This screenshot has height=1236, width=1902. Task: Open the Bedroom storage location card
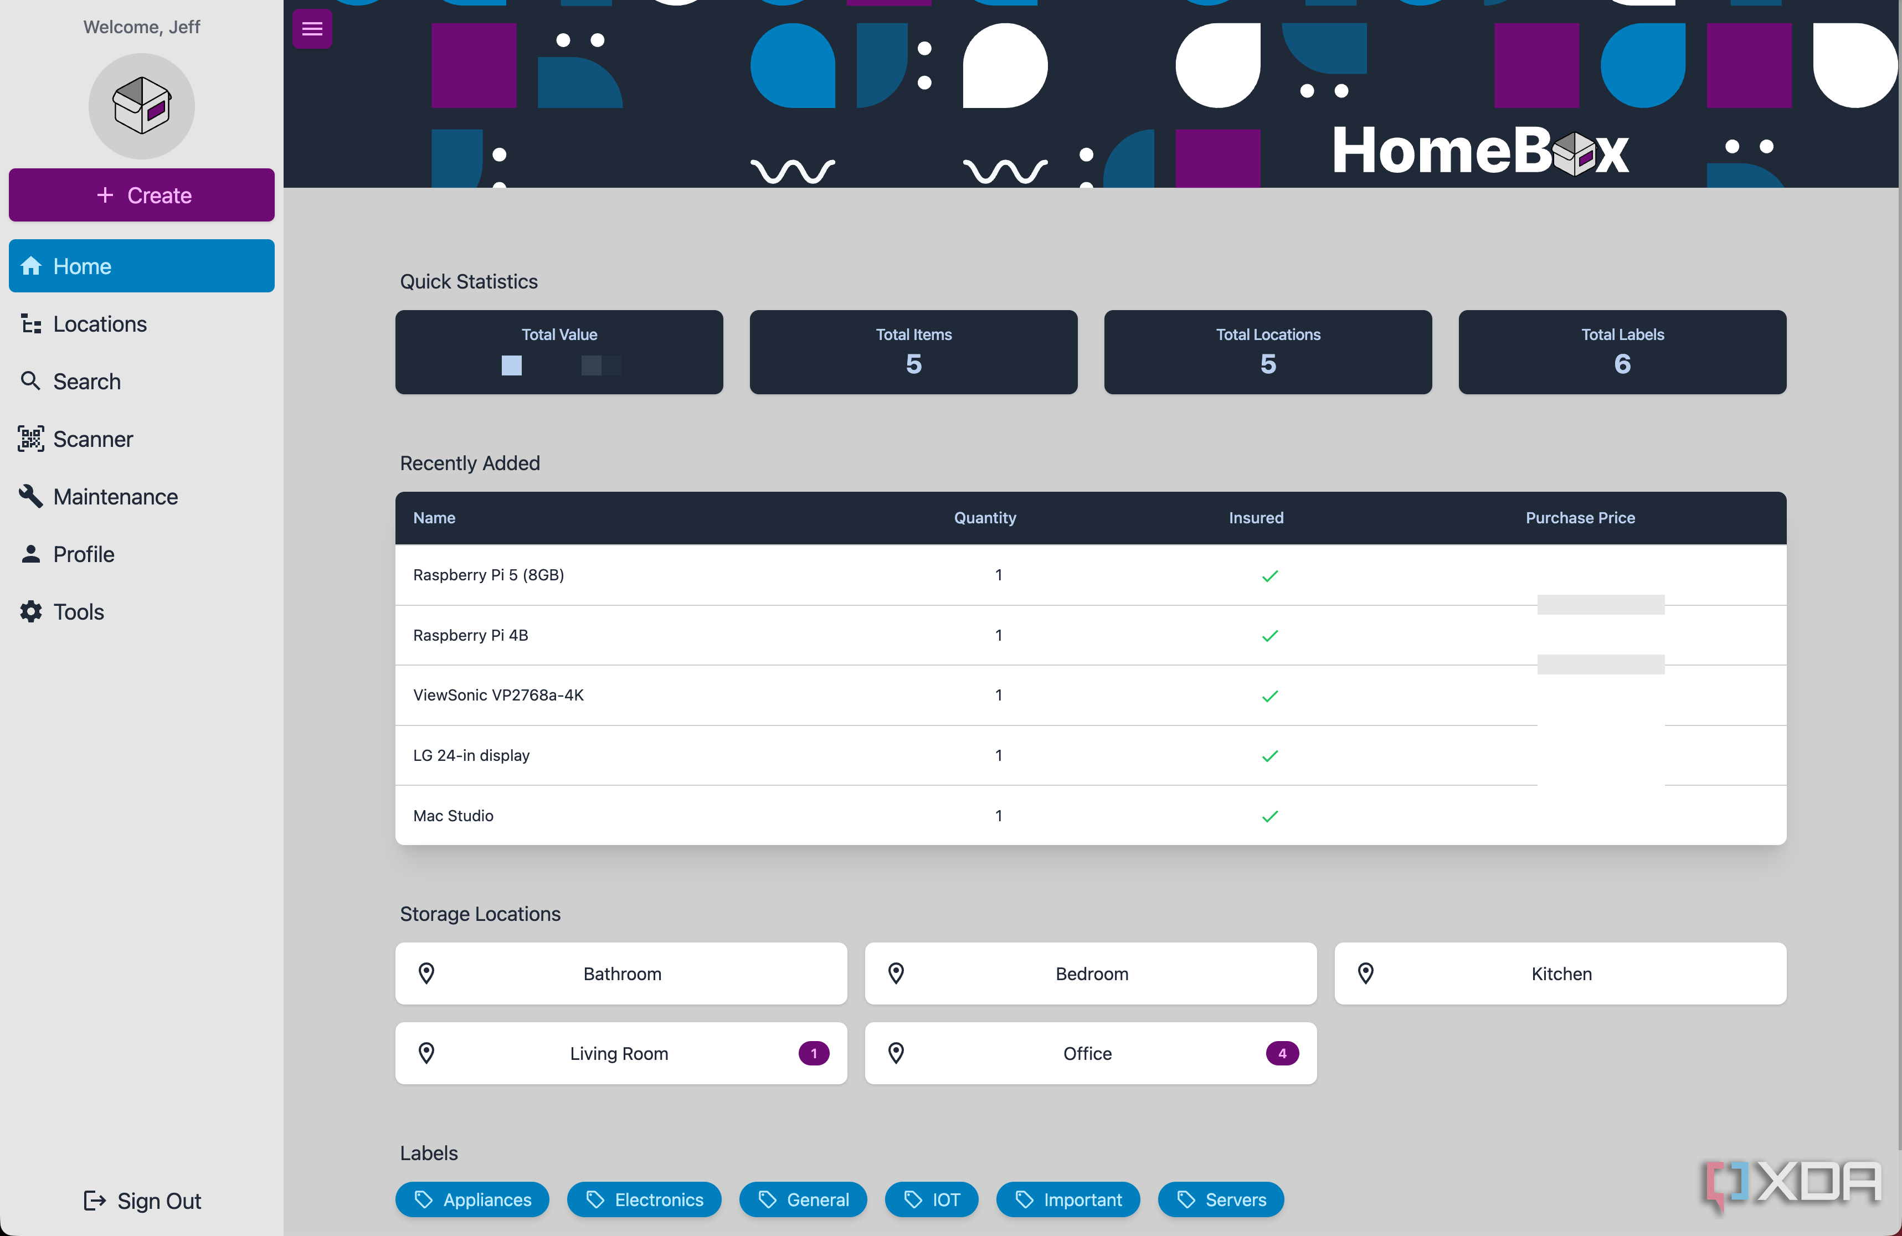pyautogui.click(x=1091, y=973)
